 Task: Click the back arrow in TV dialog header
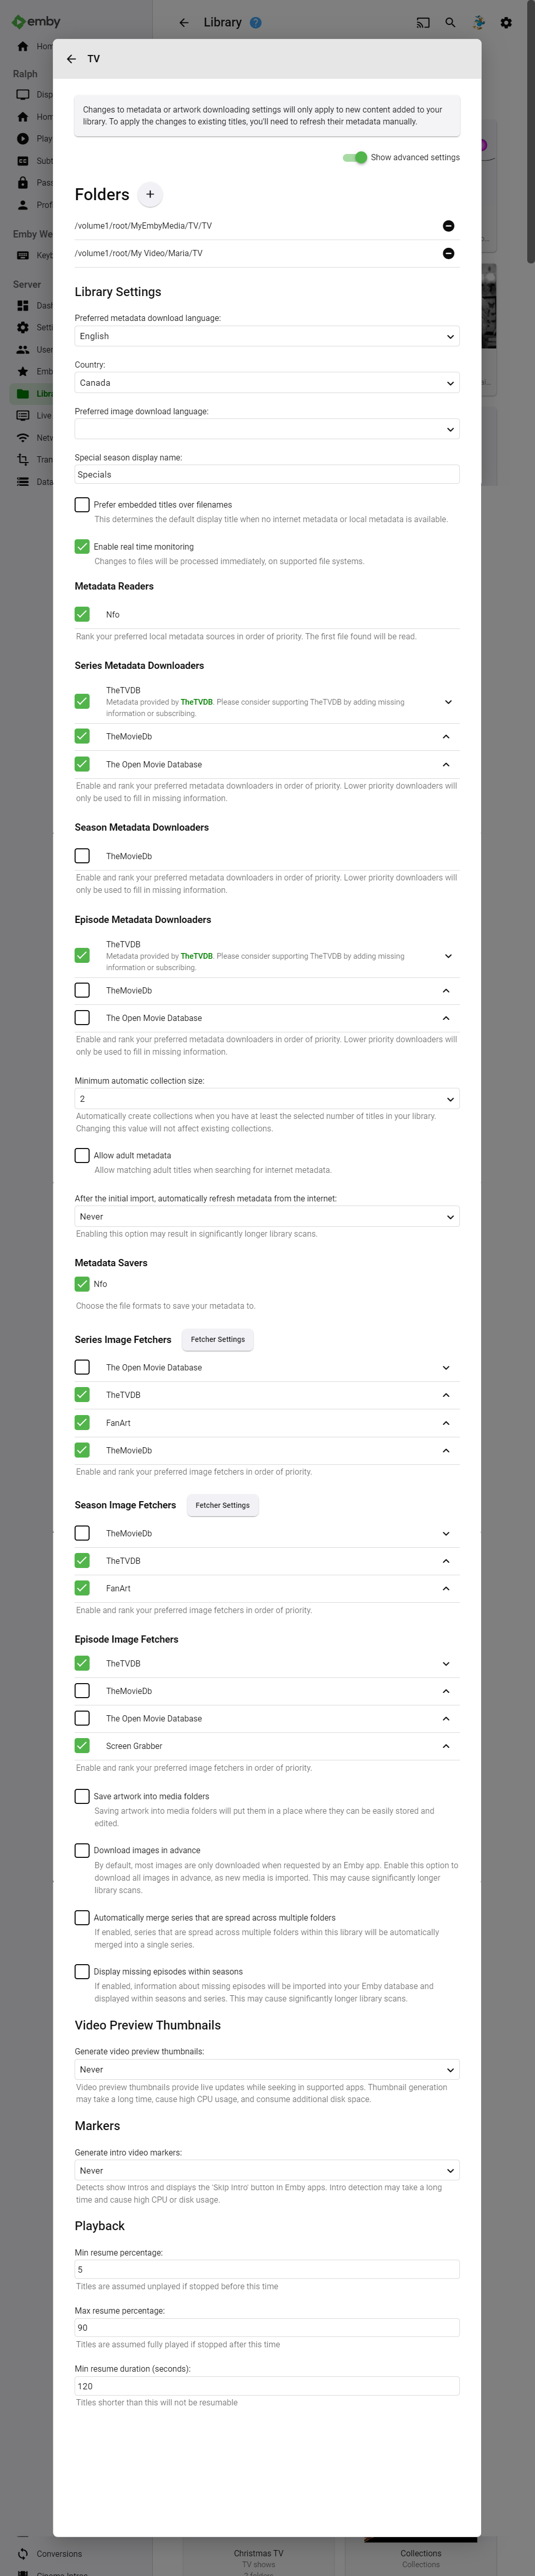coord(71,59)
